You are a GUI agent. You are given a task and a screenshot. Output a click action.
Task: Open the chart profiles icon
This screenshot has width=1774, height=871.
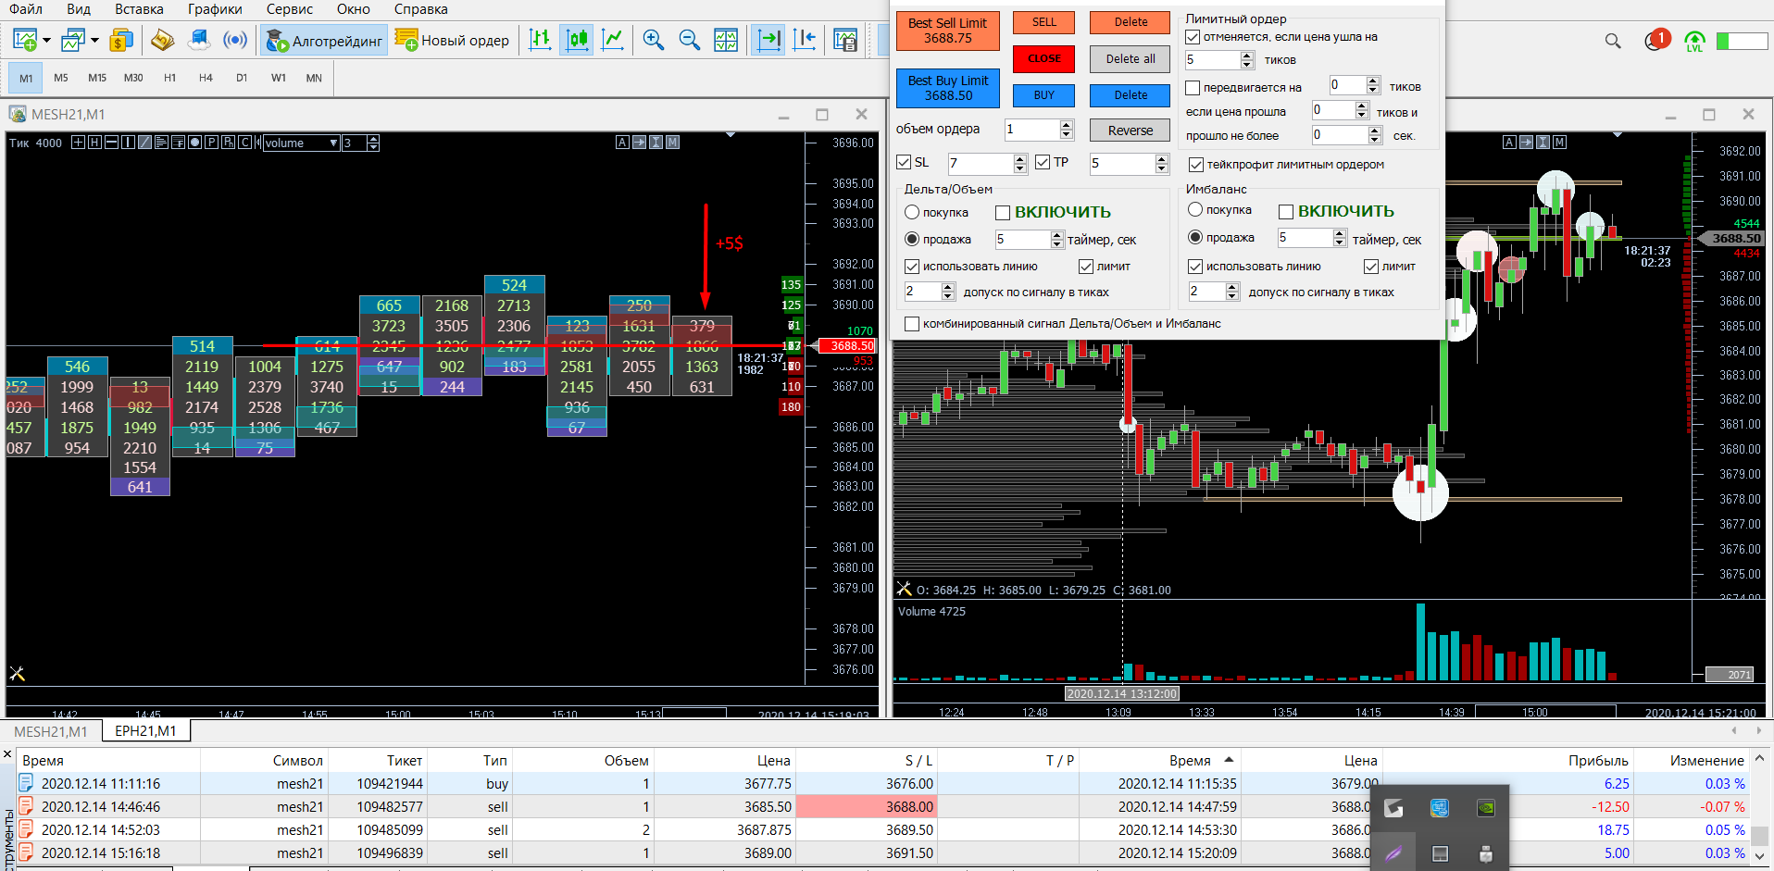(72, 40)
